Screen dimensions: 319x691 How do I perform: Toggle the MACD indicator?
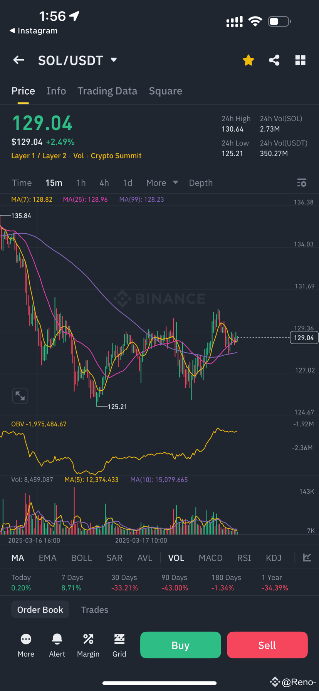[x=211, y=558]
